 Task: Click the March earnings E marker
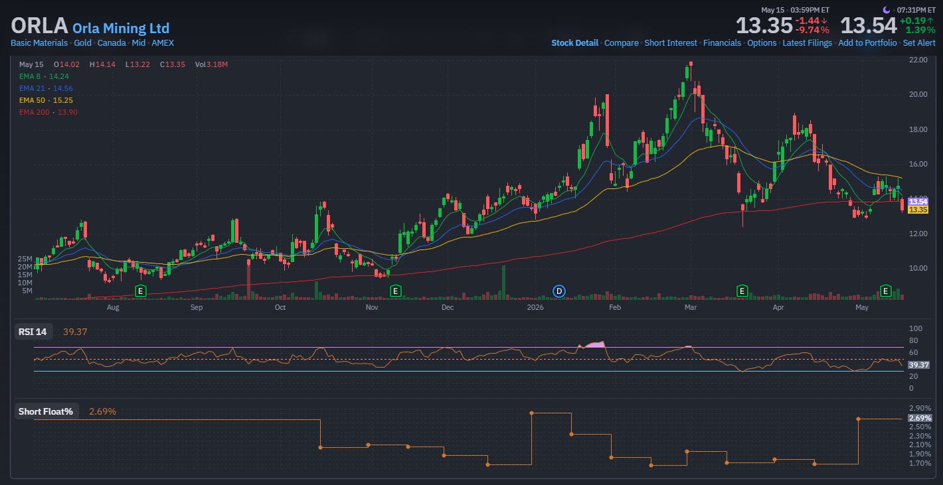[742, 291]
